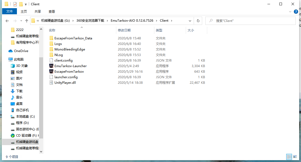Navigate to 机械硬盘游戏盘 (G:) in breadcrumb
The image size is (301, 162).
[55, 21]
